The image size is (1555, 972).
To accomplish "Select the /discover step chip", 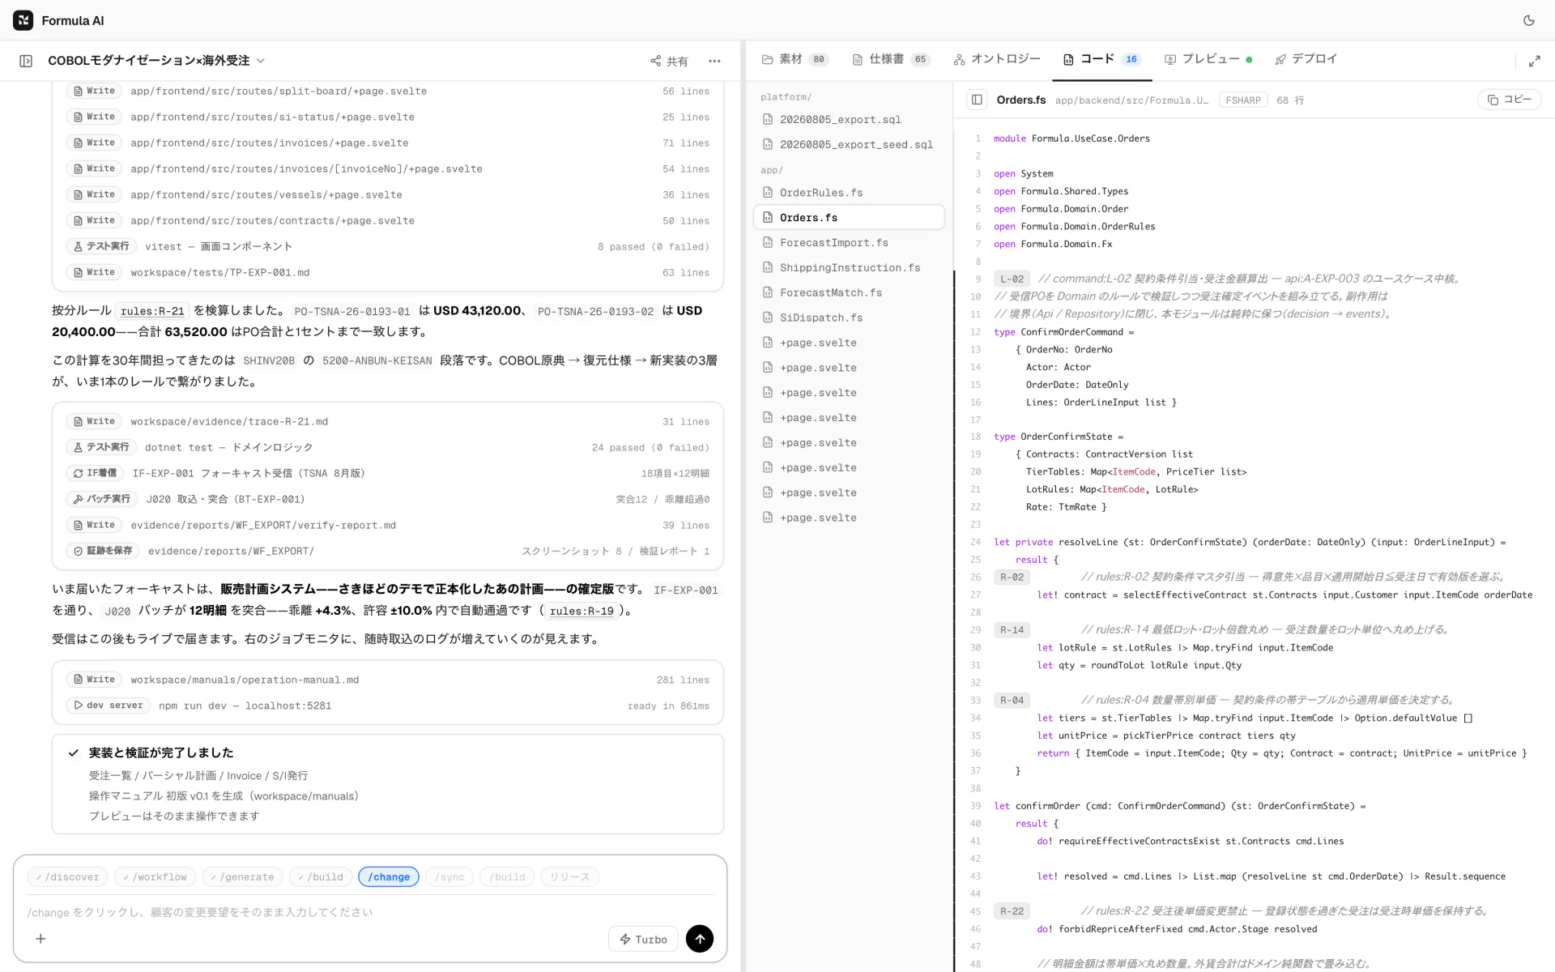I will [x=67, y=876].
